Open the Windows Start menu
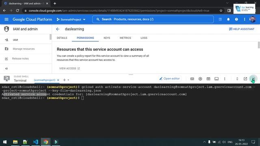Viewport: 260px width, 146px height. click(x=5, y=142)
